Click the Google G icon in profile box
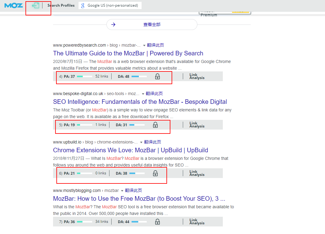 click(x=83, y=5)
